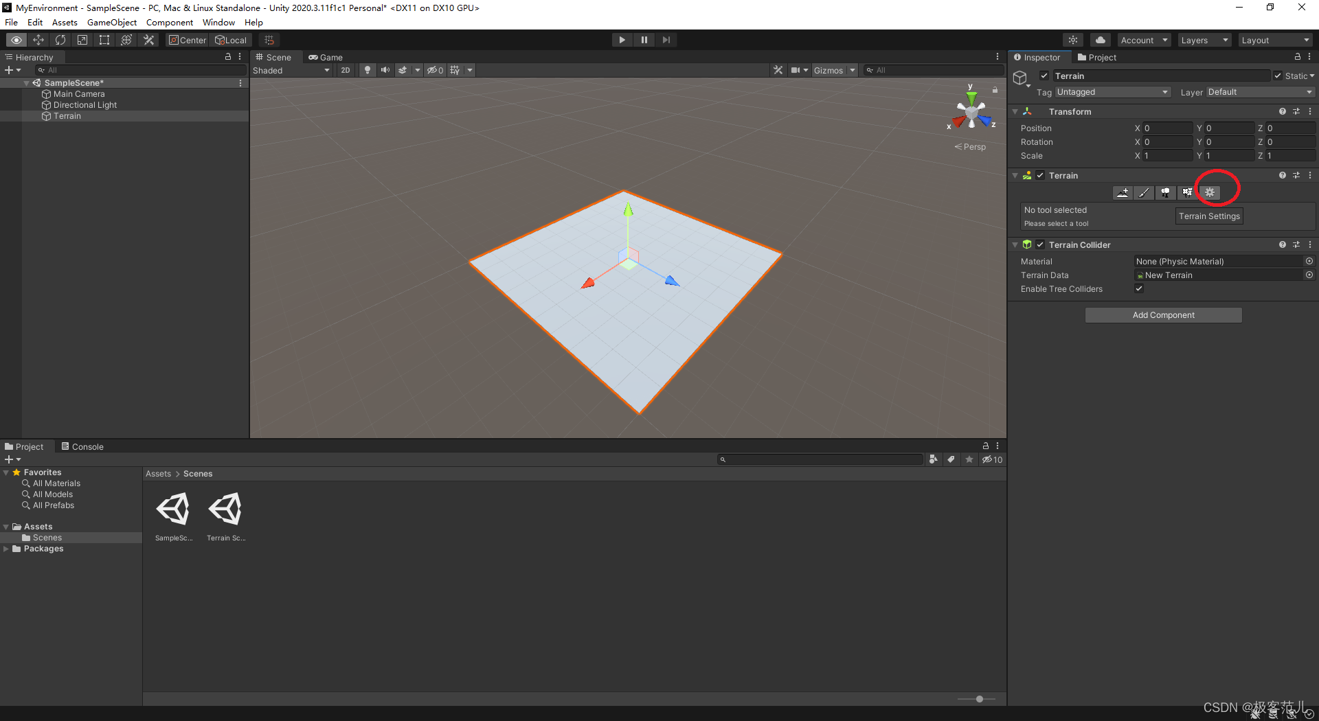Select the Move tool

coord(38,40)
